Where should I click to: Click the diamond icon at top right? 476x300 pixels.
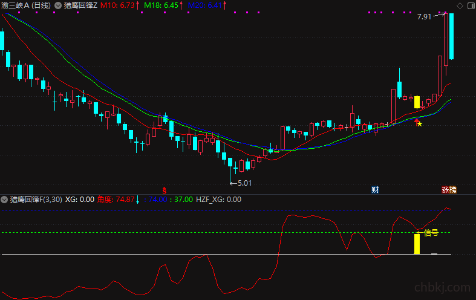click(460, 6)
